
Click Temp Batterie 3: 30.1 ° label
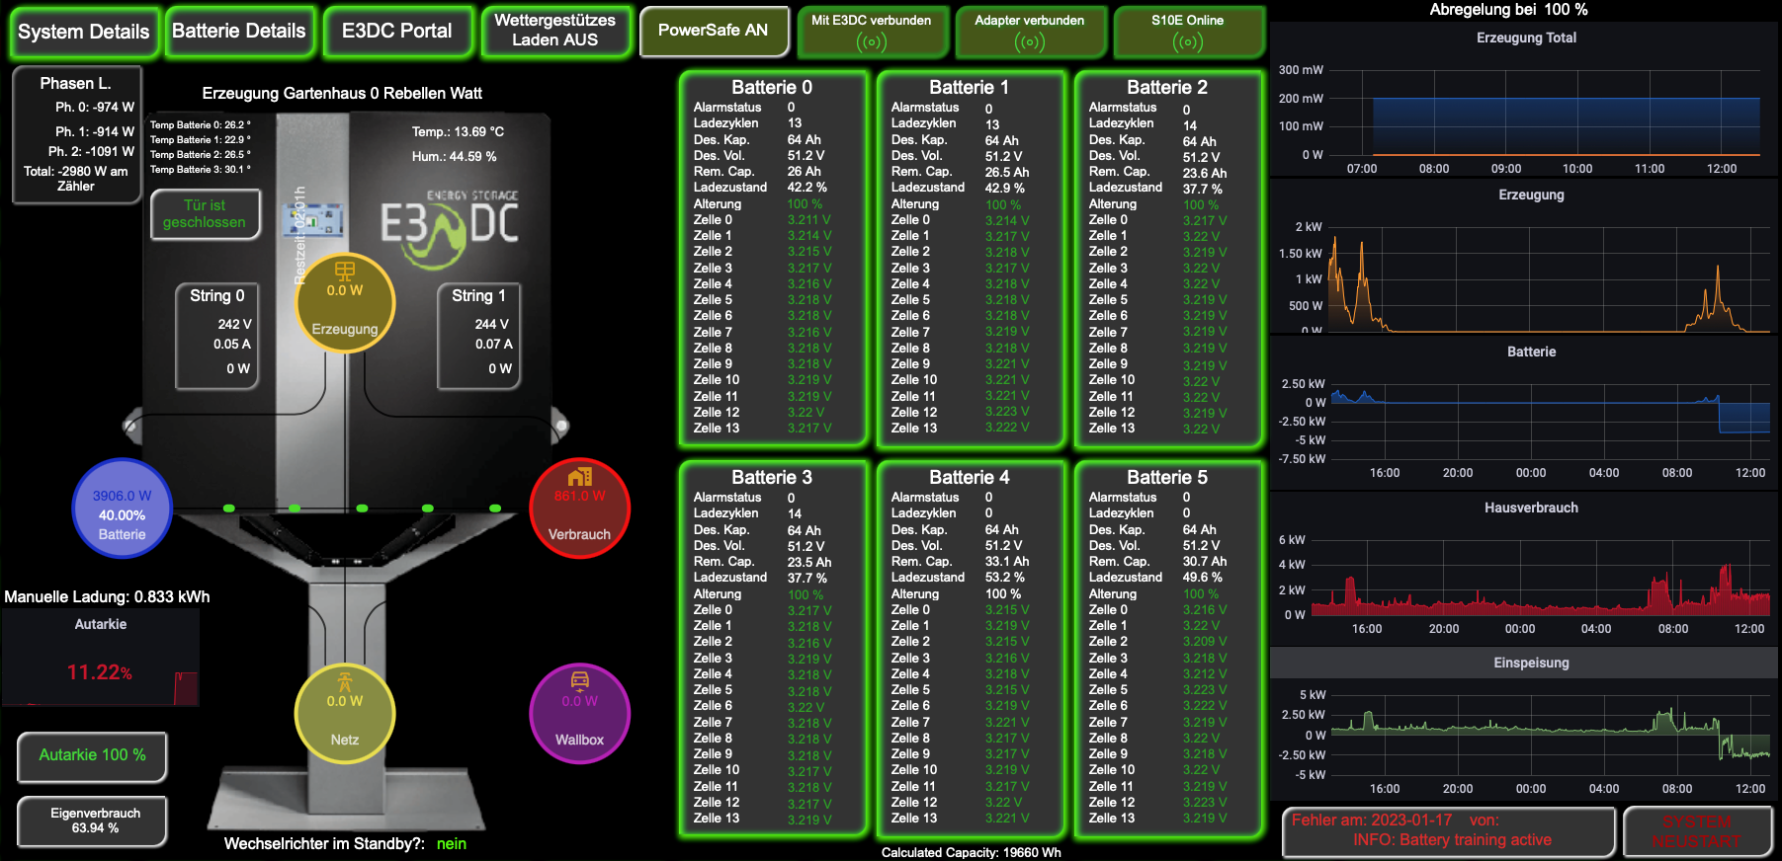click(201, 169)
